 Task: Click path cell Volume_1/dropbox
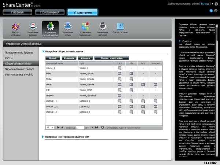pos(96,96)
